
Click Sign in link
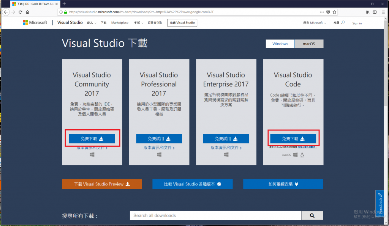(357, 23)
